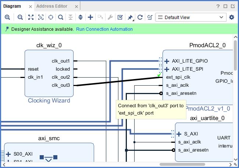Select s_axi_aresetn on axi_uartlite_0

click(x=193, y=150)
